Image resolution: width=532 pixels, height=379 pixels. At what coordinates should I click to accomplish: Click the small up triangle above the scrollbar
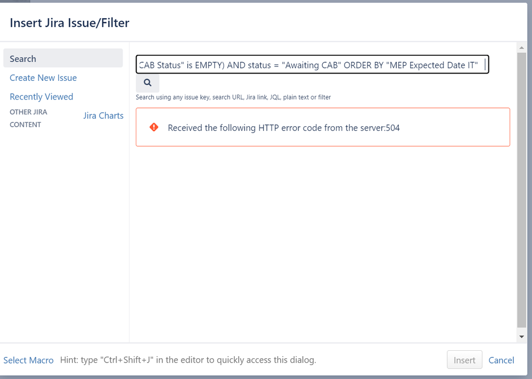click(522, 48)
